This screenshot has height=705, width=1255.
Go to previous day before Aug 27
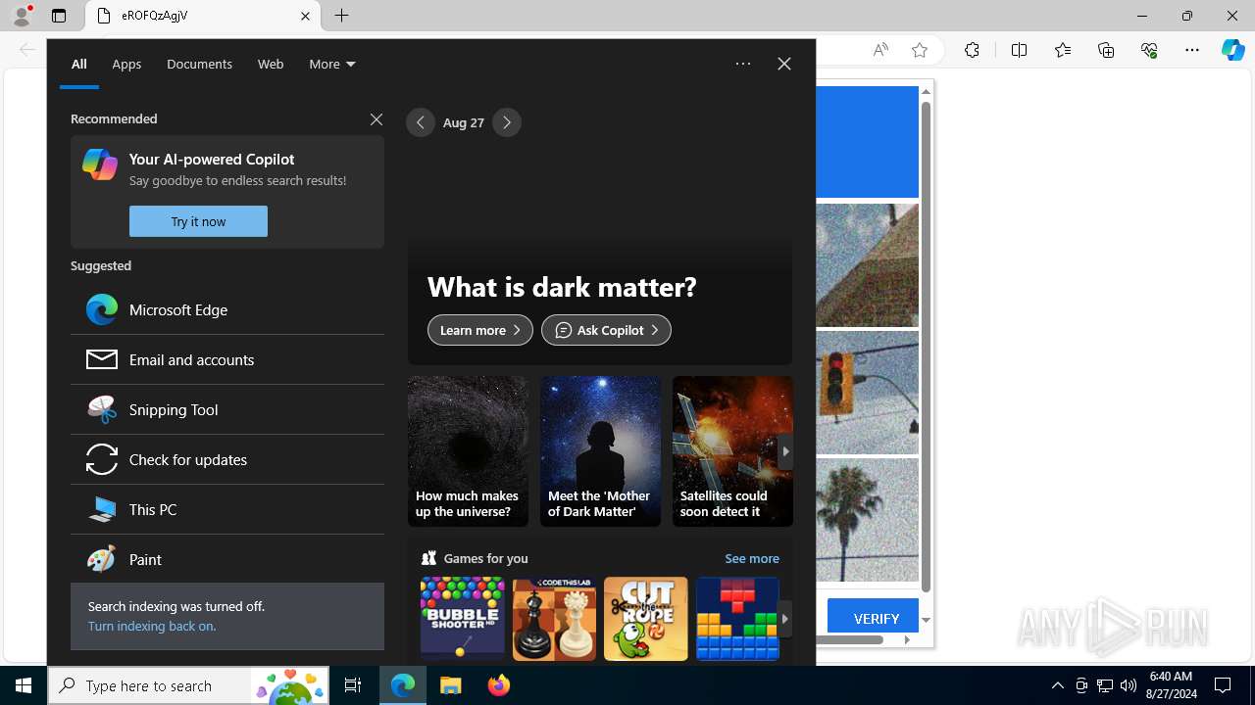pos(421,122)
